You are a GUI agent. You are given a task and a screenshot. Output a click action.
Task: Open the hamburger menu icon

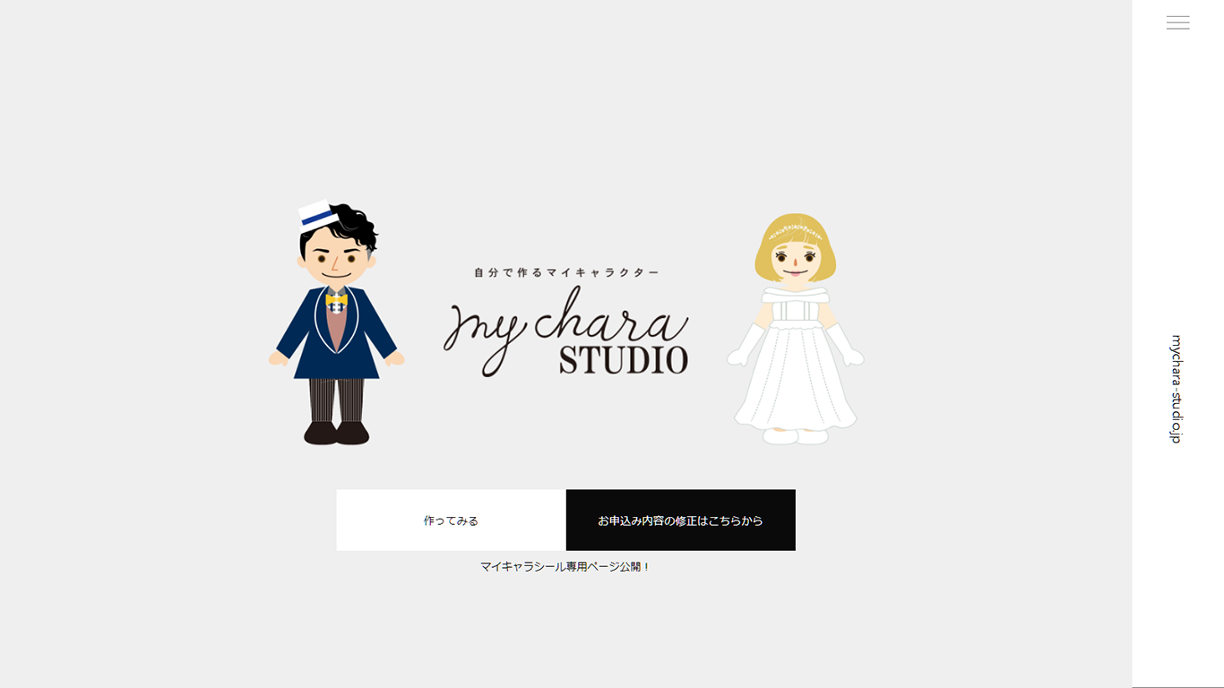[1177, 22]
